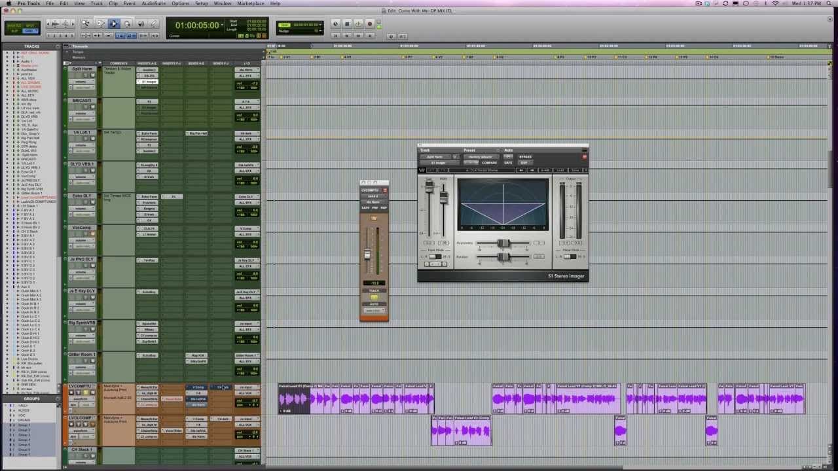Click the Save button in the Waves bar
The height and width of the screenshot is (471, 838).
pyautogui.click(x=575, y=170)
